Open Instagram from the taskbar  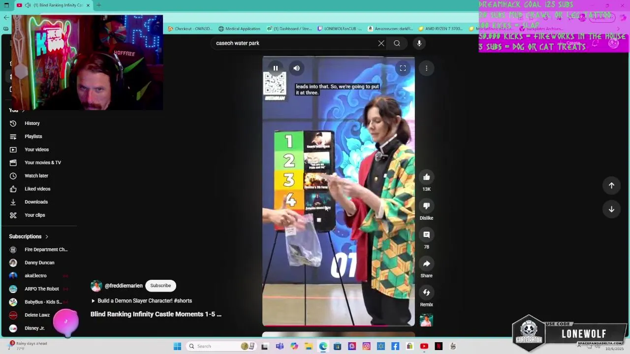tap(366, 346)
